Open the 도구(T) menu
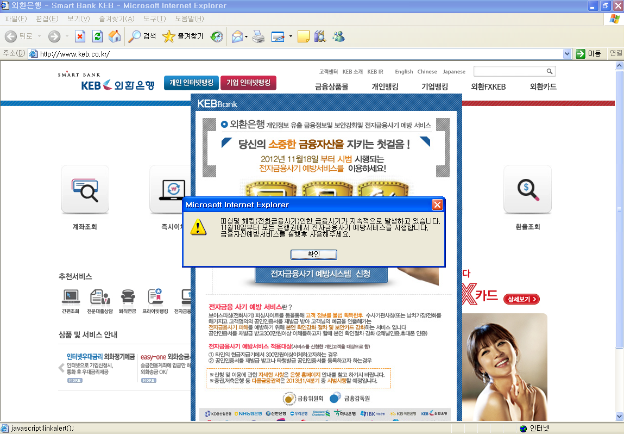 (154, 18)
